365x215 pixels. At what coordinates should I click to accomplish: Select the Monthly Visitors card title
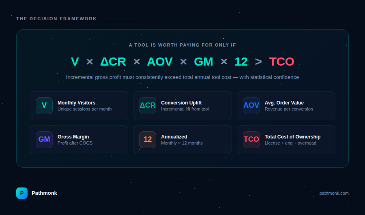77,103
